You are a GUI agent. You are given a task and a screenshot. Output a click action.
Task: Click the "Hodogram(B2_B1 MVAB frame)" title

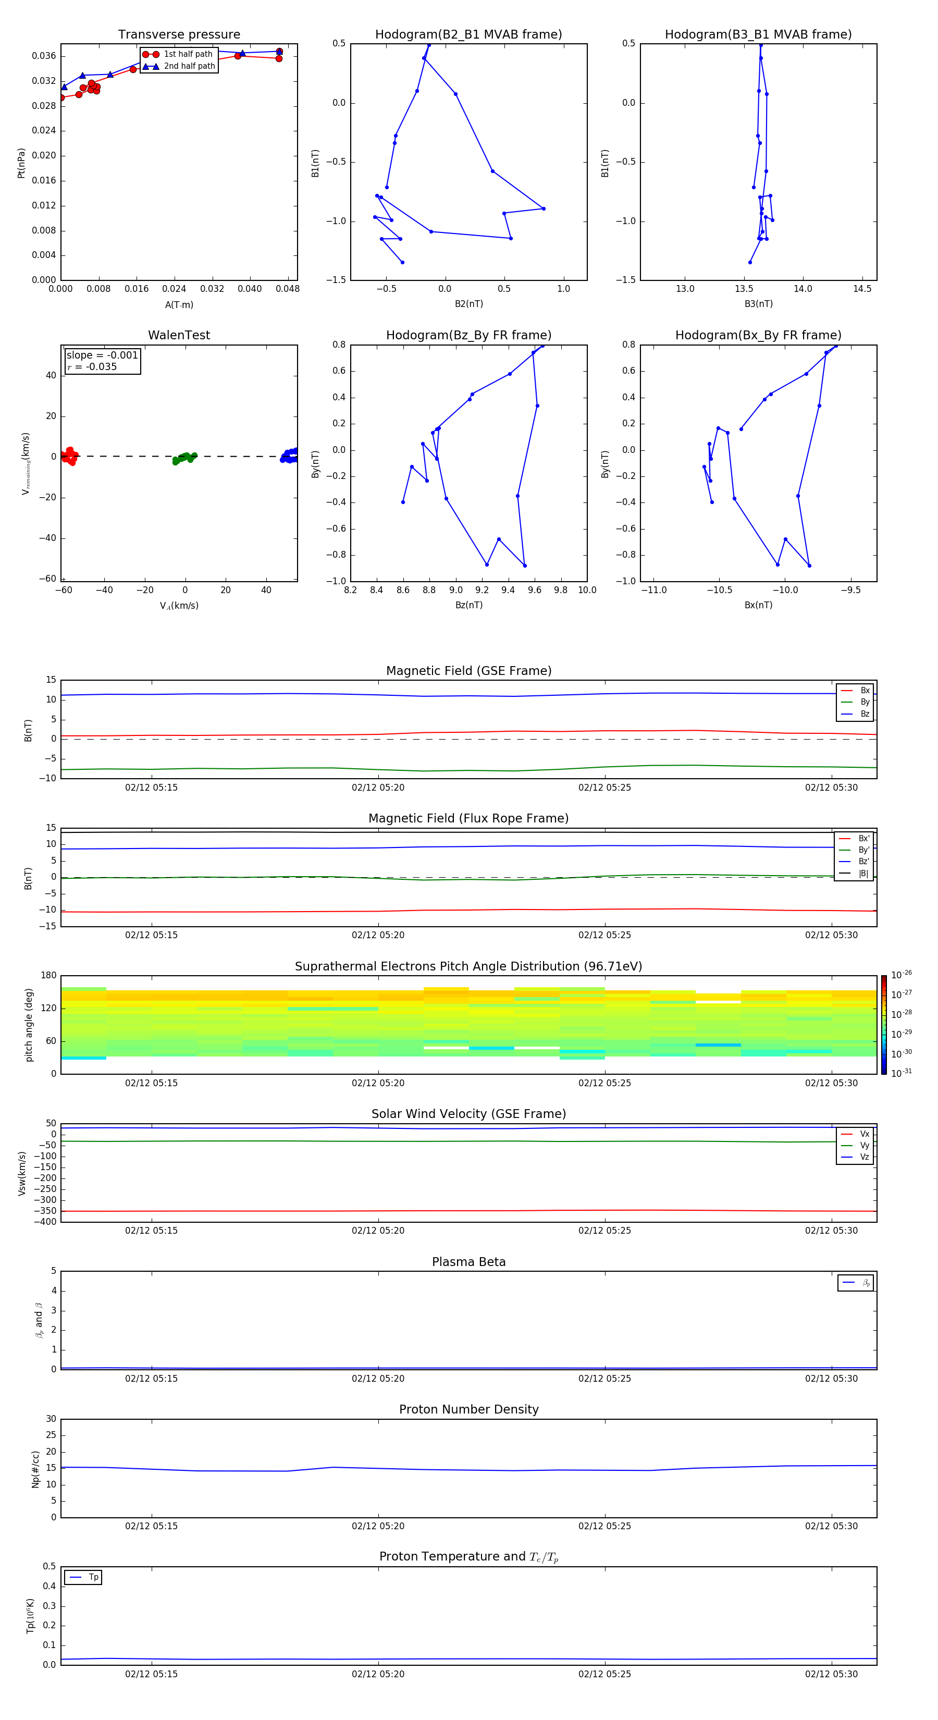(468, 34)
